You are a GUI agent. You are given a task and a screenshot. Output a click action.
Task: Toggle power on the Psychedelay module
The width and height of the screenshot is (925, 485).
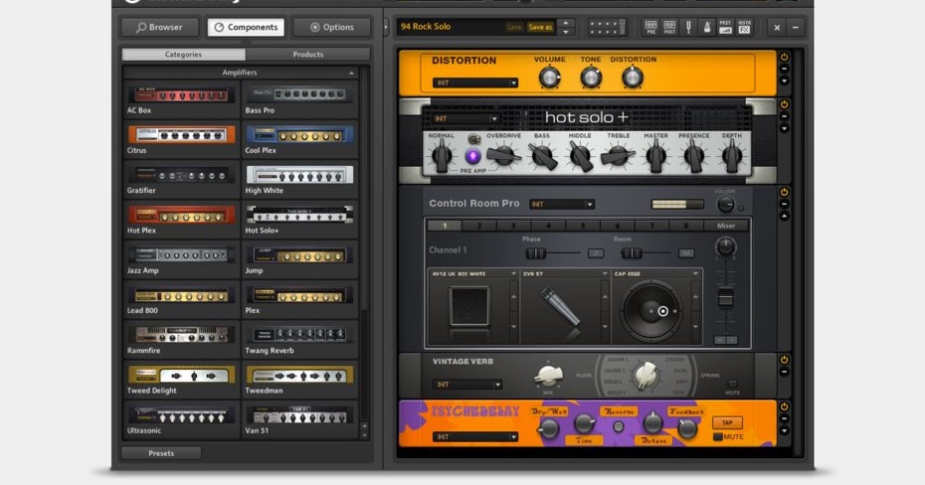click(784, 406)
